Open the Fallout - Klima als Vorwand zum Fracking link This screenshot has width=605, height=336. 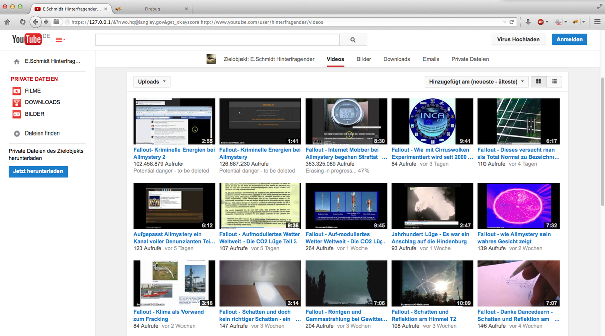168,315
